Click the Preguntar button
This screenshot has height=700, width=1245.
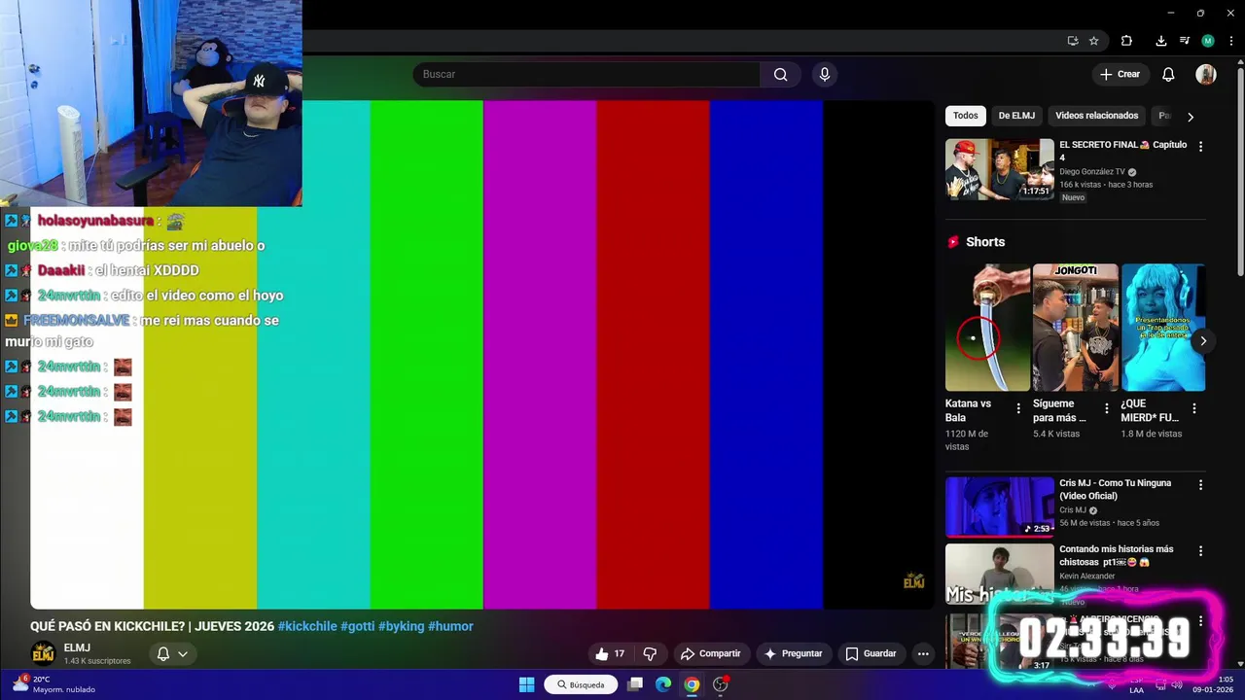[794, 653]
